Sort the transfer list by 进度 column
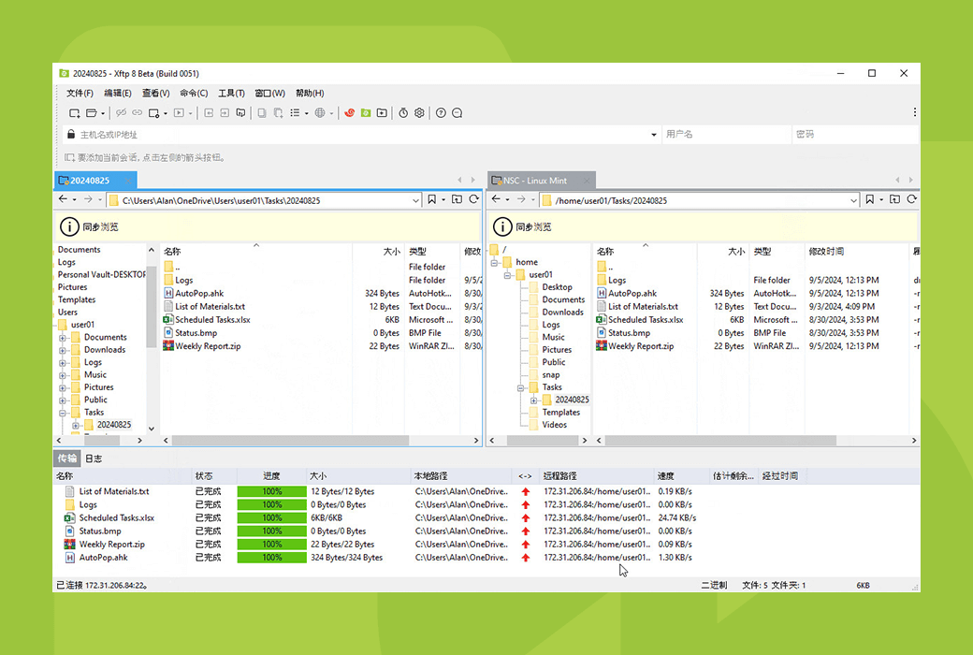The image size is (973, 655). click(272, 476)
